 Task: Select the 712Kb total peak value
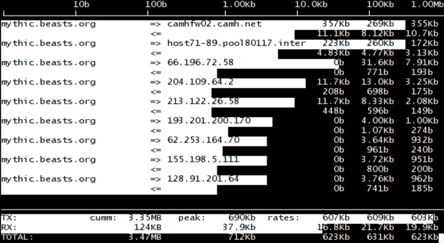pyautogui.click(x=242, y=237)
